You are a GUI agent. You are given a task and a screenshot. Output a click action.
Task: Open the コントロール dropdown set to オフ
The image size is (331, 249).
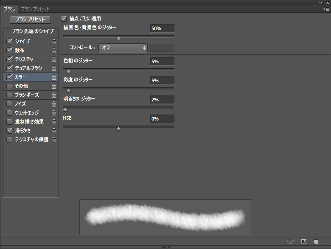123,48
